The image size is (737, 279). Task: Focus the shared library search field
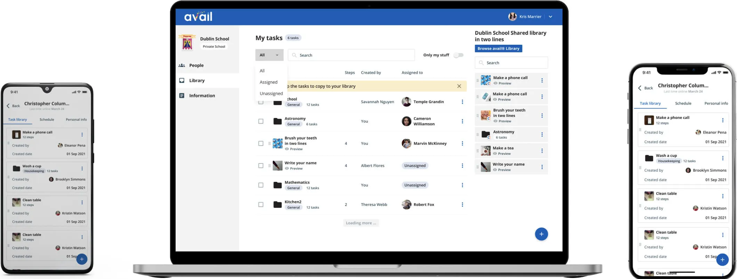(x=511, y=63)
